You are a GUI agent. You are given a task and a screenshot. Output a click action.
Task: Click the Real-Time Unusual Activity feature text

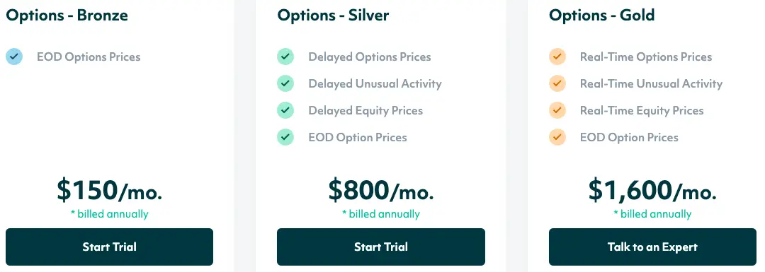(x=652, y=83)
